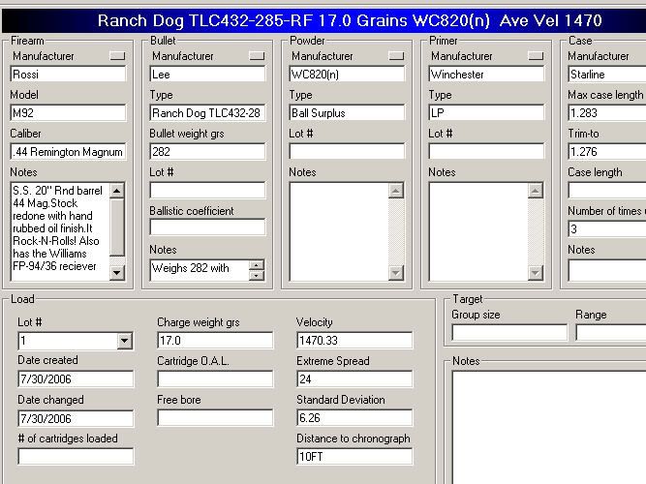This screenshot has width=646, height=484.
Task: Click the Cartridge O.A.L. field
Action: (215, 378)
